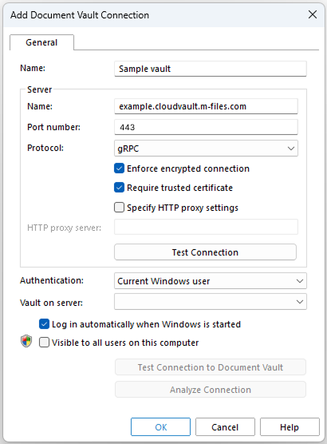Click the Test Connection button

205,252
